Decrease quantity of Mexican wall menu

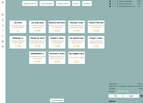tap(113, 1)
